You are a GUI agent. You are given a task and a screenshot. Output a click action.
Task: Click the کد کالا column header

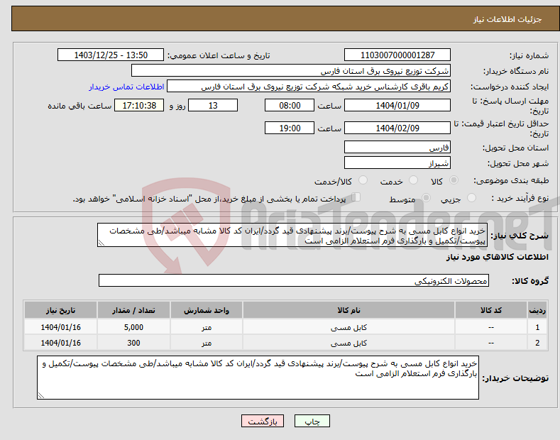click(x=491, y=310)
